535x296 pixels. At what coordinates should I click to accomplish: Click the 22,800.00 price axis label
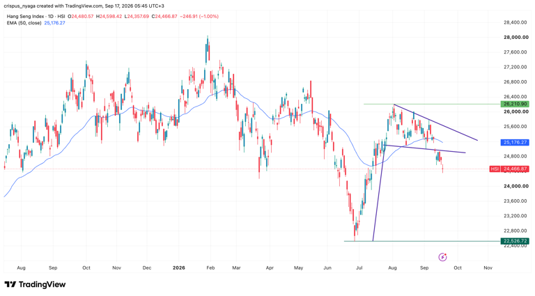(x=516, y=231)
